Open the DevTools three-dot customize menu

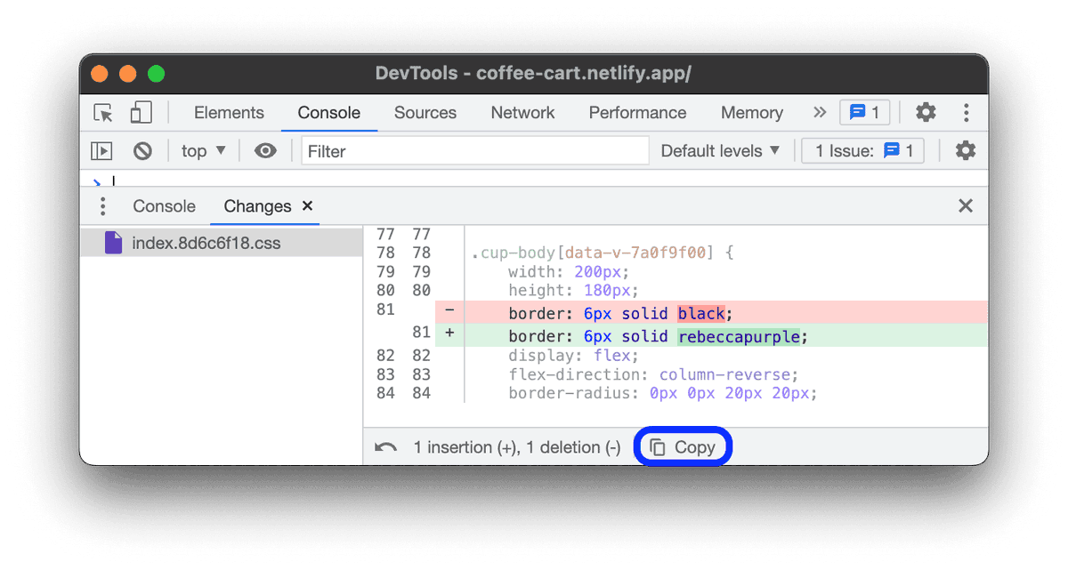click(x=967, y=113)
